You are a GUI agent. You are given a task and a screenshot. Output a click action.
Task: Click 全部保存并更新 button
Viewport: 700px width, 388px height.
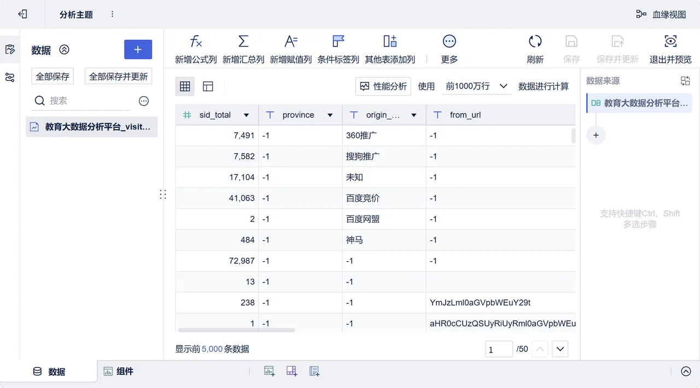click(119, 77)
